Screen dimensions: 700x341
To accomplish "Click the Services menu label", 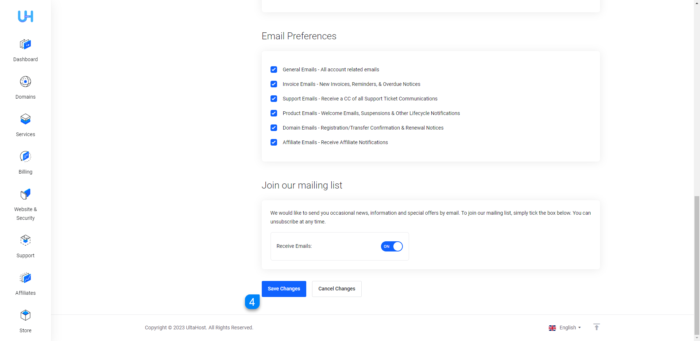I will tap(26, 134).
